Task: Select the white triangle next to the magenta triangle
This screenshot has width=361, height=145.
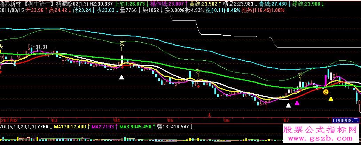Action: [x=288, y=105]
